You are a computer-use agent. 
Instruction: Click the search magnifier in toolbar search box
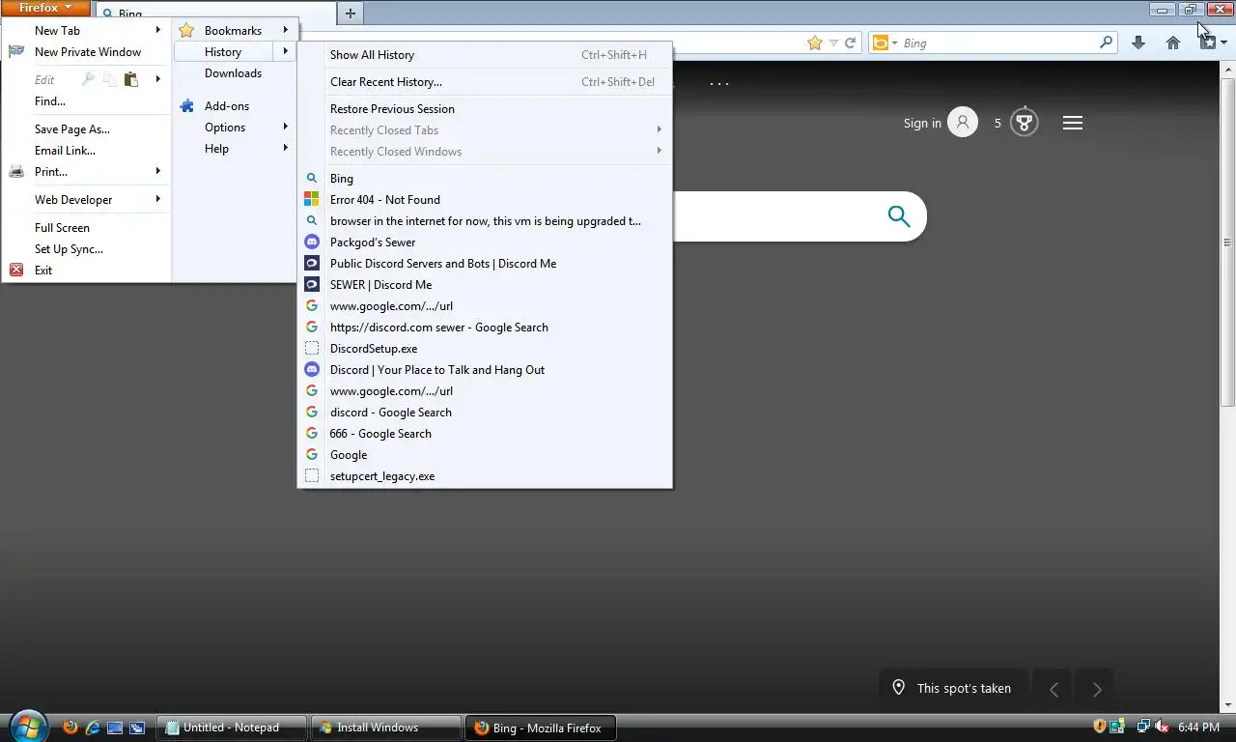click(1107, 43)
